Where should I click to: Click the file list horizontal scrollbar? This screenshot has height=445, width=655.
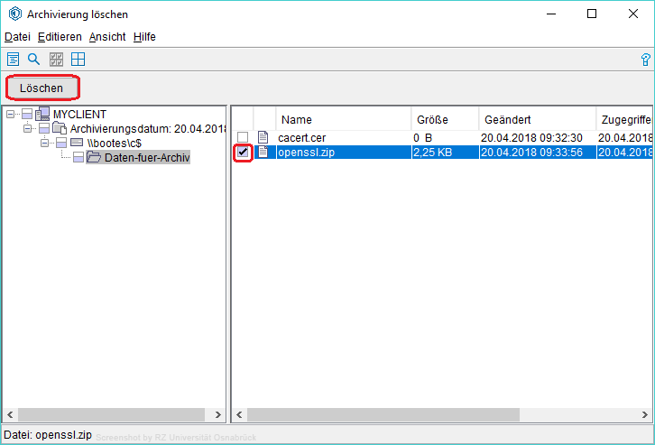point(383,415)
